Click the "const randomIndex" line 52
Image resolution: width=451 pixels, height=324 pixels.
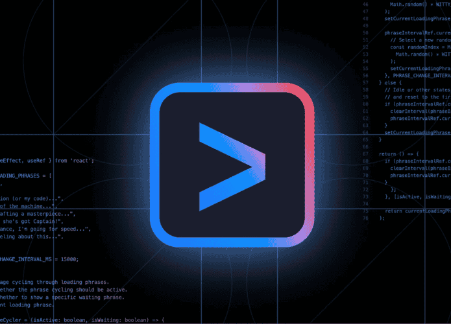pos(421,47)
